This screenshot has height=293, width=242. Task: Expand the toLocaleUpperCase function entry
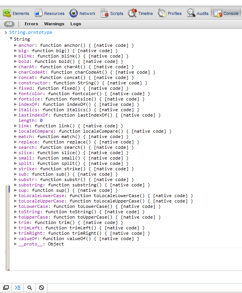click(15, 201)
